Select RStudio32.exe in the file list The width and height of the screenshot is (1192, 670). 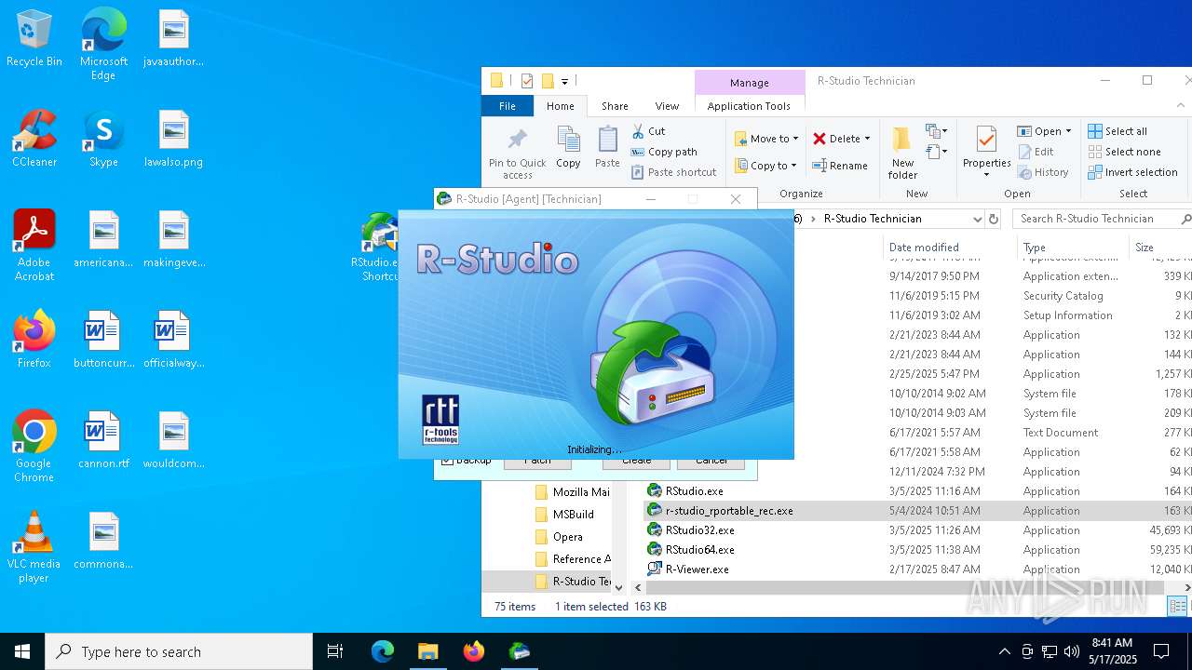[699, 530]
